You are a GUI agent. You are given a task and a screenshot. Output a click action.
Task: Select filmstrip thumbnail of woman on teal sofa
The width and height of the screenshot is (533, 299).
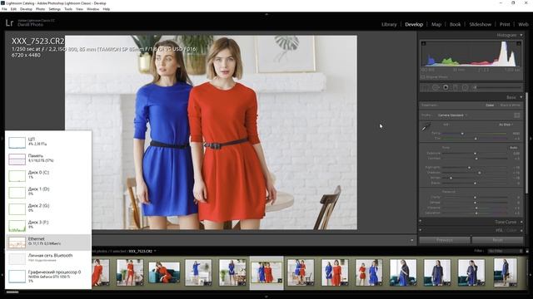164,272
